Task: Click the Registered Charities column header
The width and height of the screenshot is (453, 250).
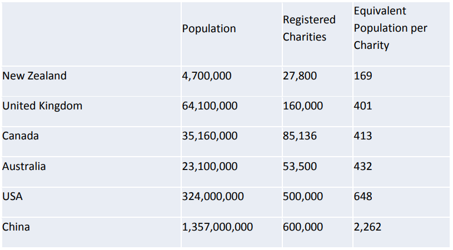Action: coord(309,28)
